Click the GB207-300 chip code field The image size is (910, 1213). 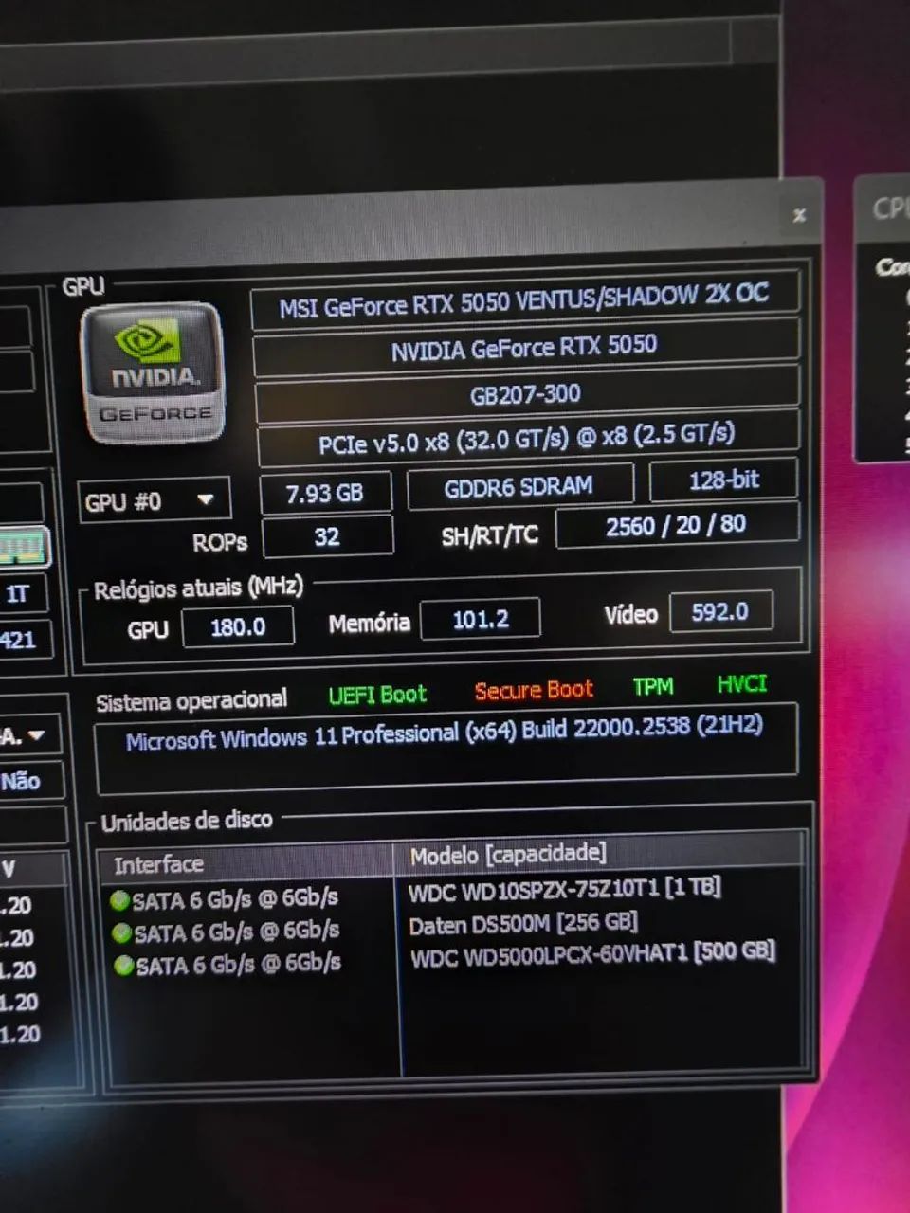pos(527,393)
